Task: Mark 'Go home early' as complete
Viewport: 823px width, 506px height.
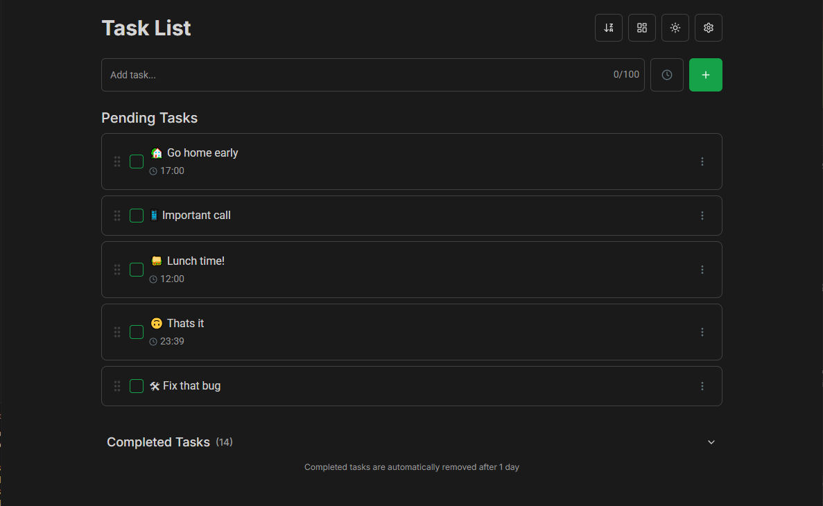Action: point(136,161)
